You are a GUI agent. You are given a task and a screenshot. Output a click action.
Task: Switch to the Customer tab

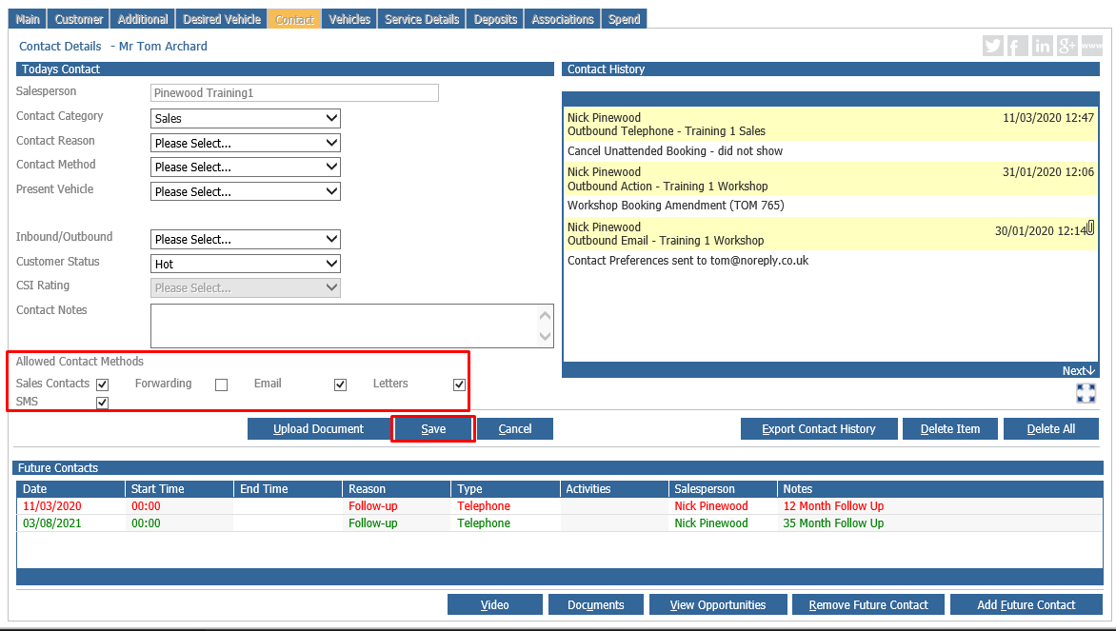pyautogui.click(x=79, y=19)
